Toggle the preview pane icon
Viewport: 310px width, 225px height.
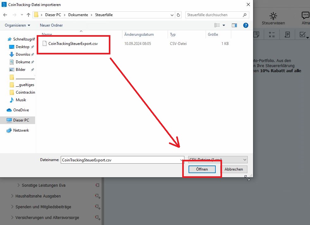(234, 25)
